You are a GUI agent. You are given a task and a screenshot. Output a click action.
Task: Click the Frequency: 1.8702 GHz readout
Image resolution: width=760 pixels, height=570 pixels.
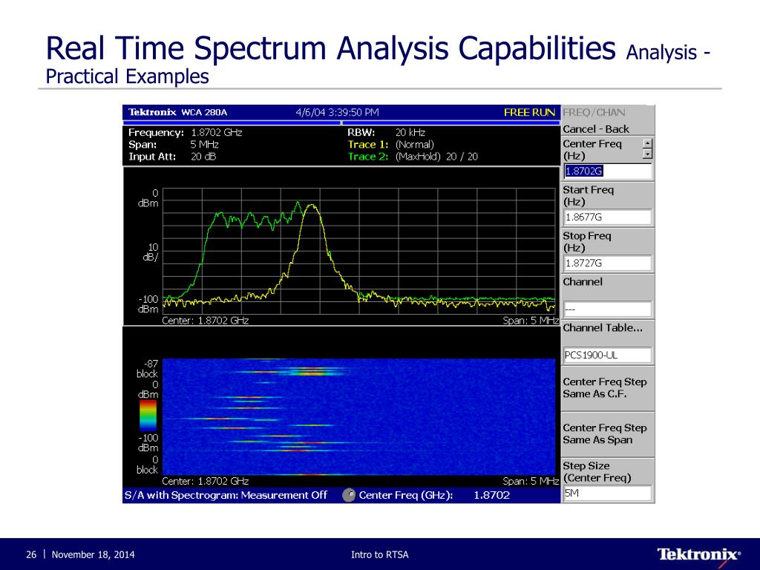pyautogui.click(x=185, y=132)
